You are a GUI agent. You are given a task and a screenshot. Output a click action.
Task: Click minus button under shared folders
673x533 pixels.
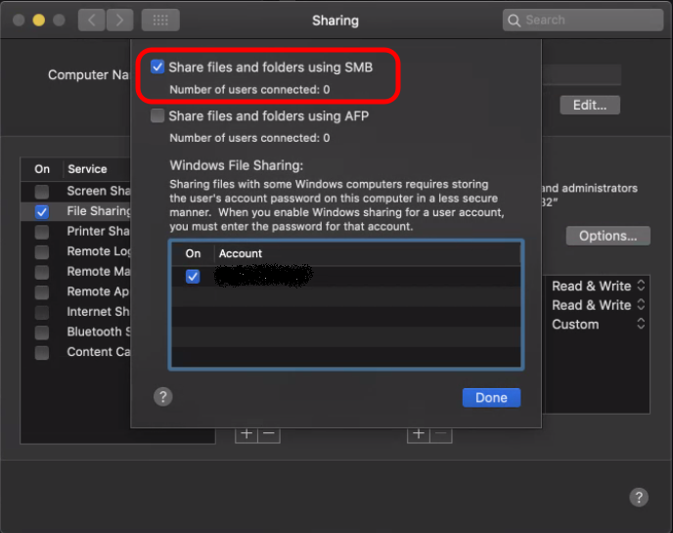point(268,433)
